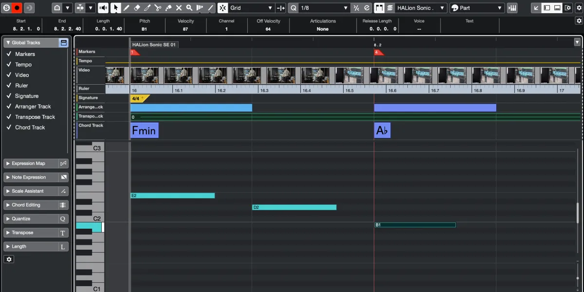This screenshot has width=584, height=292.
Task: Click the Fmin chord event
Action: [x=145, y=130]
